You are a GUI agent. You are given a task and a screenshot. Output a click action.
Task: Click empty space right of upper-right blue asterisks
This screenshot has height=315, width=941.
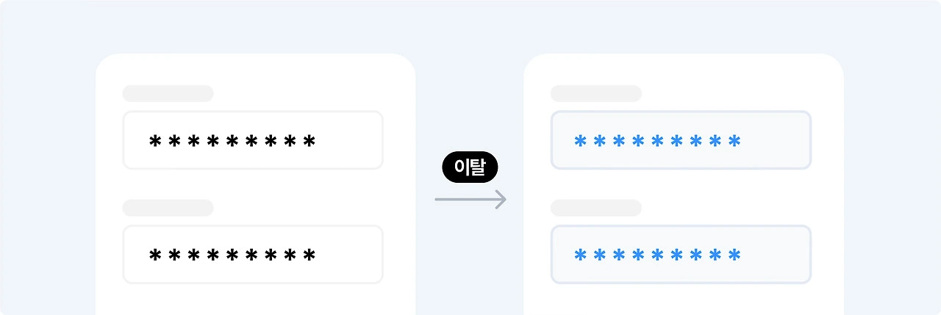click(x=776, y=140)
